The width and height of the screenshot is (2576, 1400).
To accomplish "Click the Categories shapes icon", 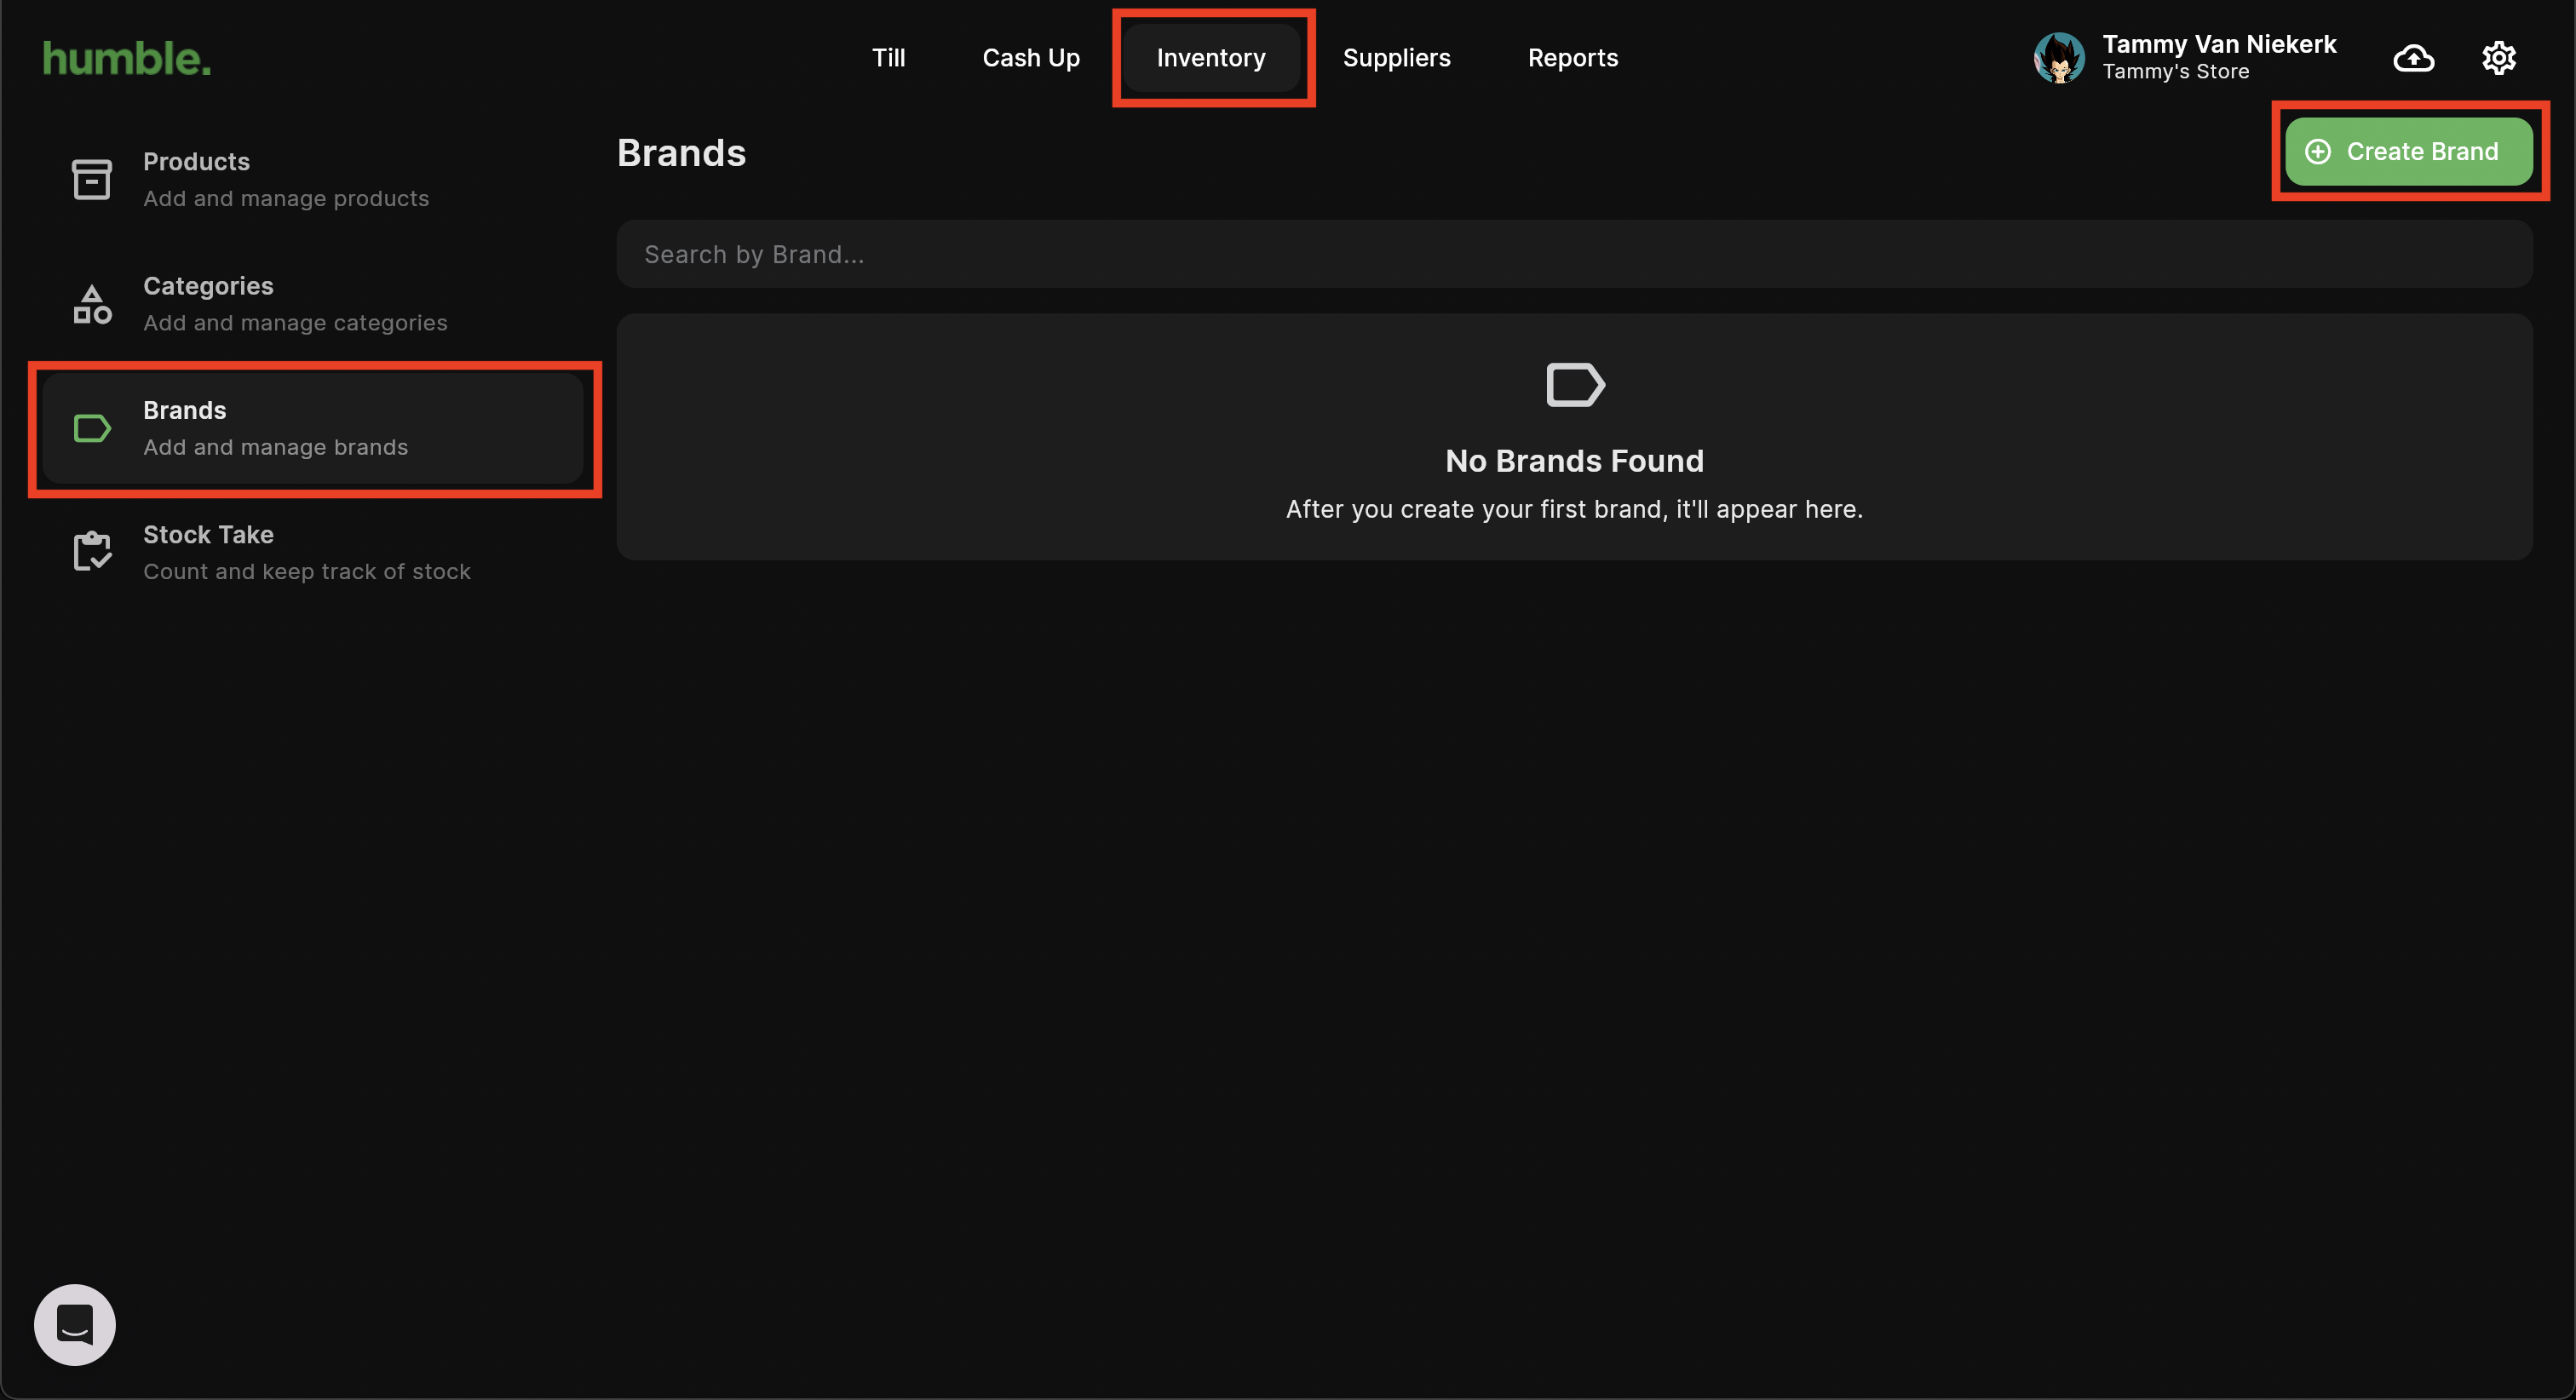I will 92,305.
